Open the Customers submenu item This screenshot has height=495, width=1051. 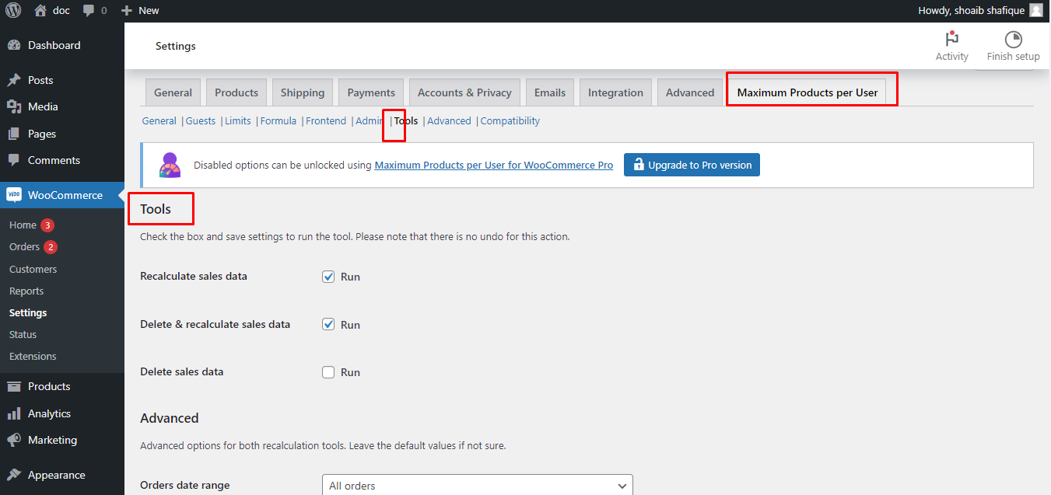[x=33, y=269]
